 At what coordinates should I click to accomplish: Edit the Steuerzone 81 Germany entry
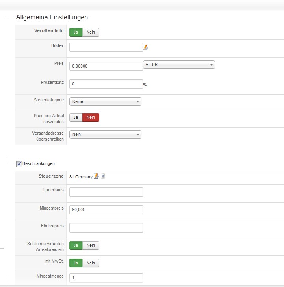[x=96, y=176]
